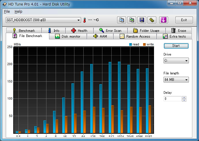Open the Extra tests tab
Image resolution: width=199 pixels, height=141 pixels.
[174, 36]
